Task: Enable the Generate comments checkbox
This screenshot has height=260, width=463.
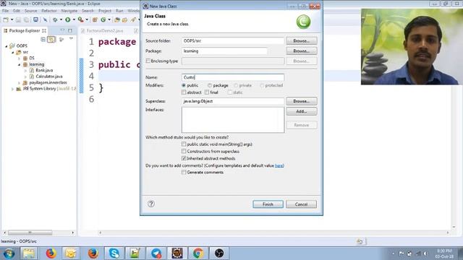Action: (184, 172)
